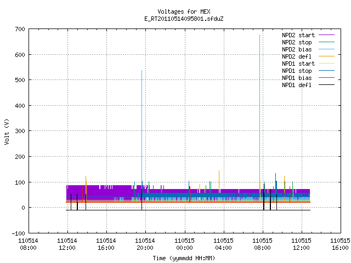
Task: Click the y-axis value 600
Action: [20, 55]
